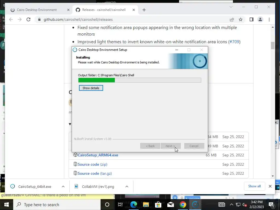Click the zip archive file icon

coord(75,164)
